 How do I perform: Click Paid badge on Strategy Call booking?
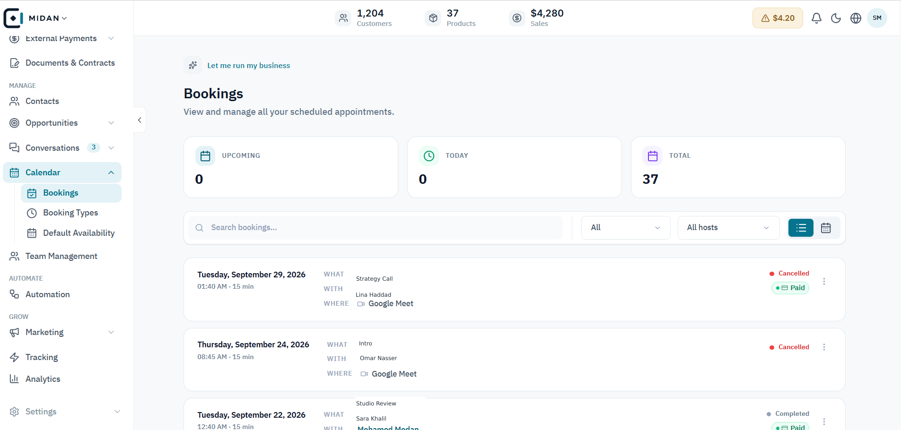pos(790,288)
